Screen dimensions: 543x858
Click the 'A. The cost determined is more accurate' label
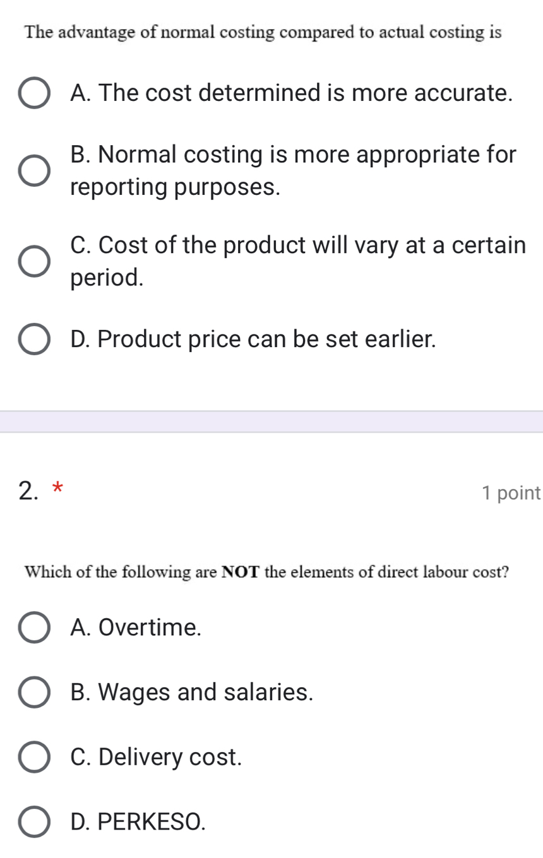click(291, 93)
